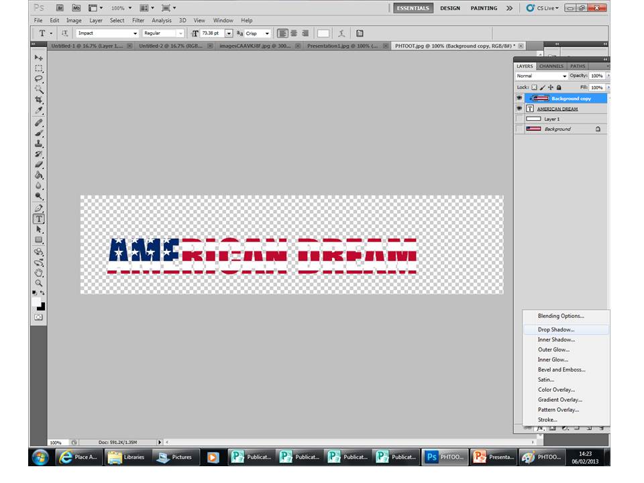Select the Rectangular Marquee tool
644x483 pixels.
click(x=39, y=68)
